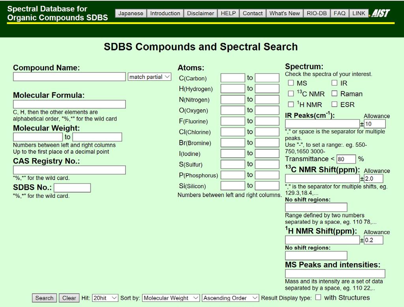Click the Fluorine maximum field

tap(267, 121)
